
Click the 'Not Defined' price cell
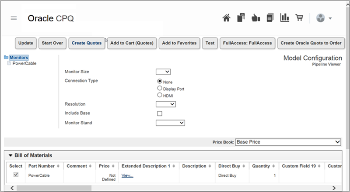pos(108,177)
